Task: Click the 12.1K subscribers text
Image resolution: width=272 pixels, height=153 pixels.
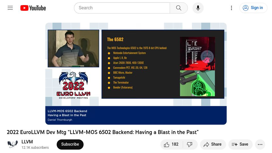Action: click(x=35, y=147)
